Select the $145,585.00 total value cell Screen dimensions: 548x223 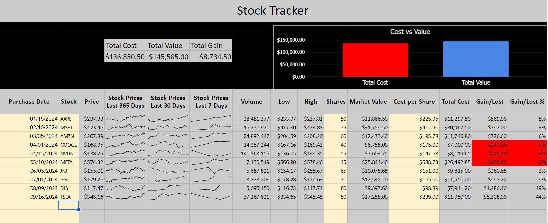click(x=168, y=57)
